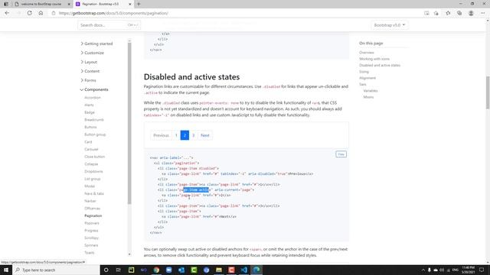Open Microsoft Edge taskbar icon
The width and height of the screenshot is (490, 275).
pos(256,270)
